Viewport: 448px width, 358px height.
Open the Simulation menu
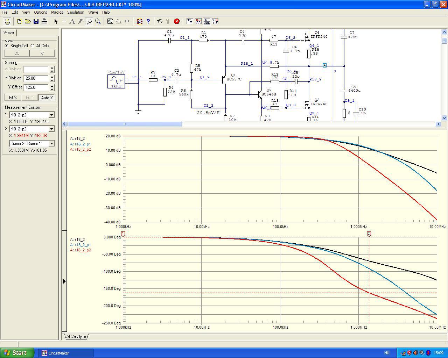point(76,12)
